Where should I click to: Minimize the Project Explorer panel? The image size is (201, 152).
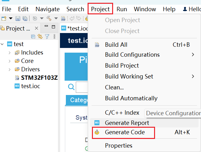coord(46,26)
